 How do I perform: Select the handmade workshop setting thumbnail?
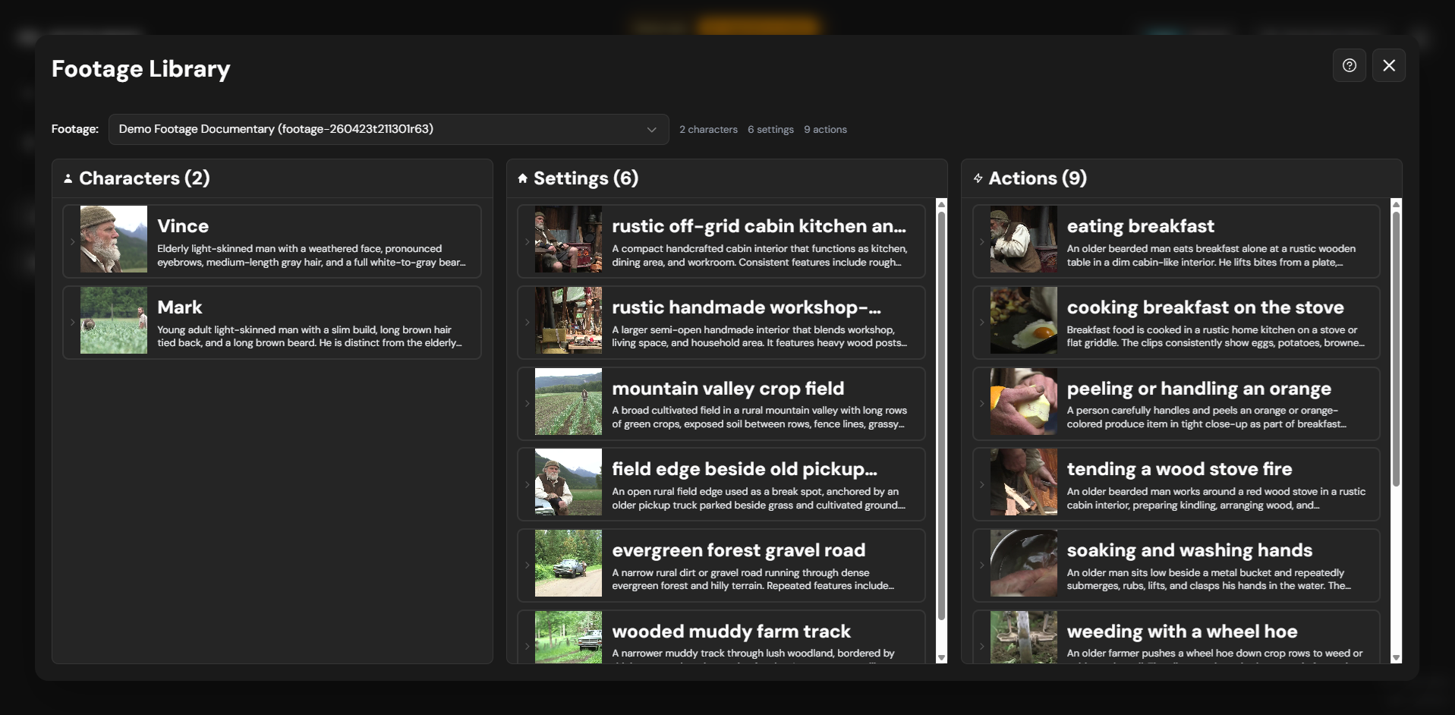pos(568,320)
